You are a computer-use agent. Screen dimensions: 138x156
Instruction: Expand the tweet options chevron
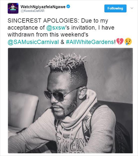(x=132, y=8)
